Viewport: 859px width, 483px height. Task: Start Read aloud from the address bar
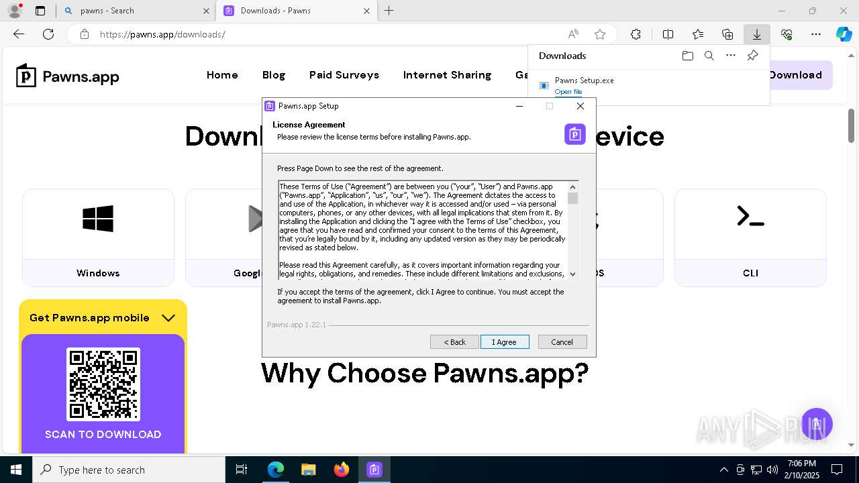click(x=573, y=34)
